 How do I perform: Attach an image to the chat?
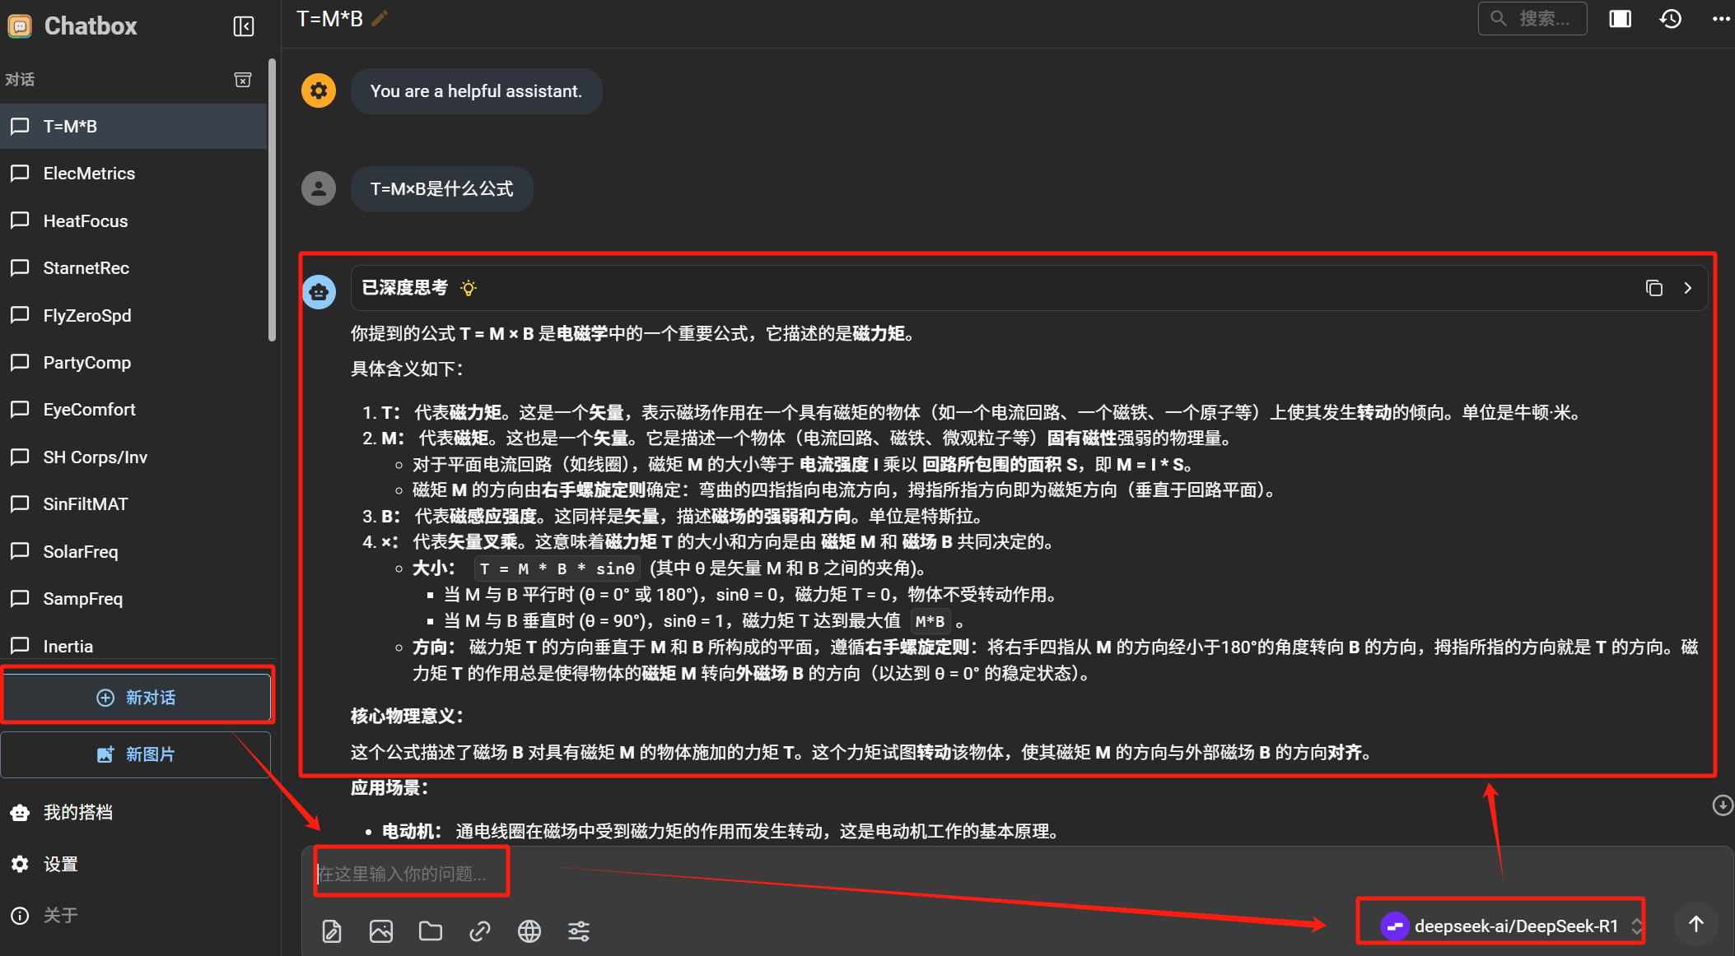380,930
